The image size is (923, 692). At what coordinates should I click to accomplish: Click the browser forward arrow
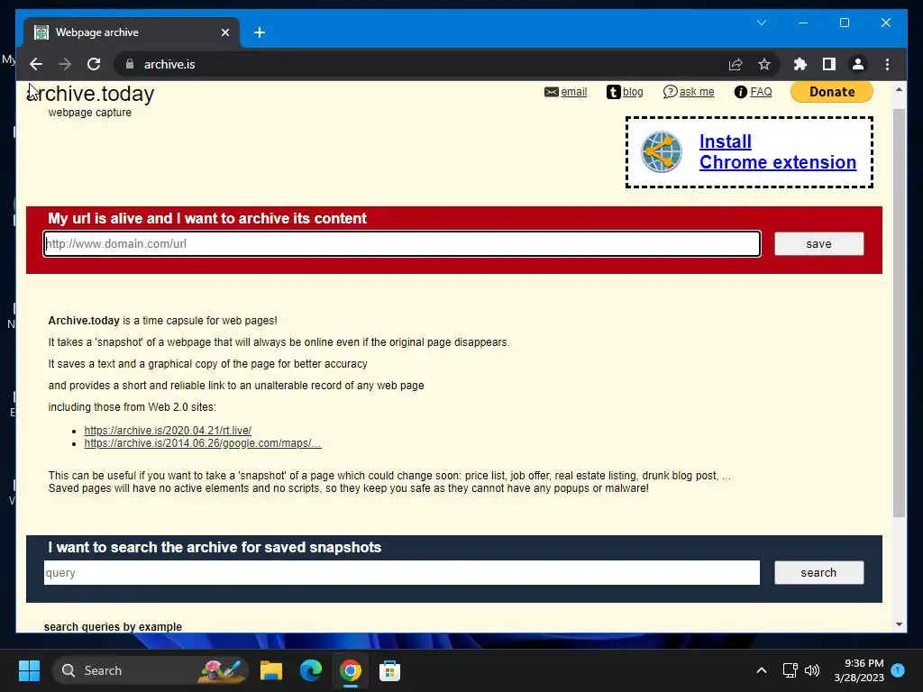coord(65,64)
